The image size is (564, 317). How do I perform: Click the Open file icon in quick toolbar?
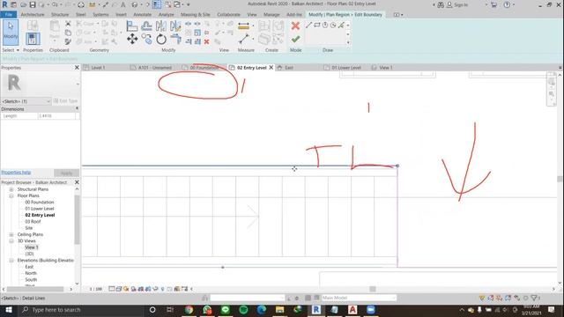(x=24, y=4)
